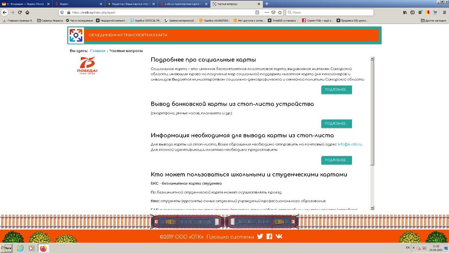Click the clock showing 11:22
Screen dimensions: 449x253
436,246
